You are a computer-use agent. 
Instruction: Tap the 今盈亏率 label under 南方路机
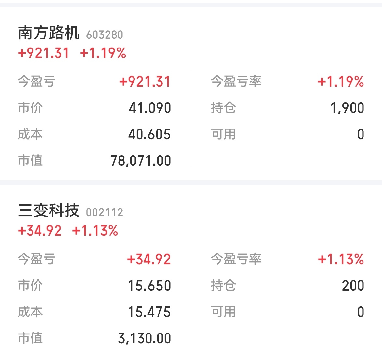point(236,81)
